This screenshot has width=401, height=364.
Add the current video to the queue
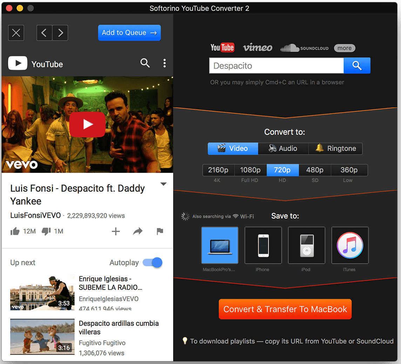click(129, 33)
